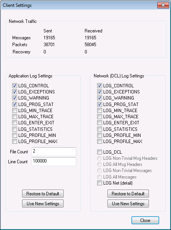The image size is (171, 230).
Task: Click the File Count input field
Action: click(54, 151)
